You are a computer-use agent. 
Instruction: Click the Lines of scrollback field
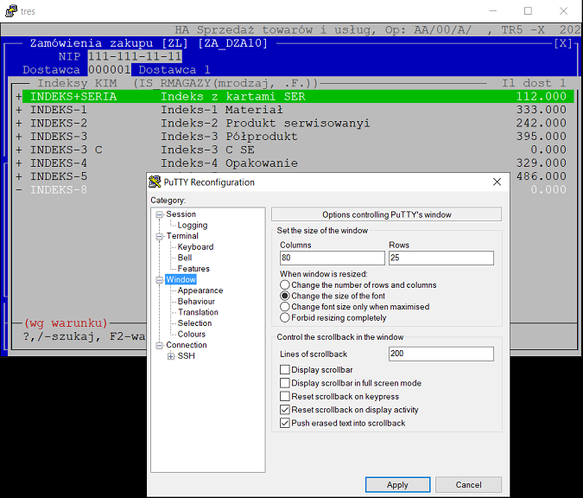[x=441, y=354]
